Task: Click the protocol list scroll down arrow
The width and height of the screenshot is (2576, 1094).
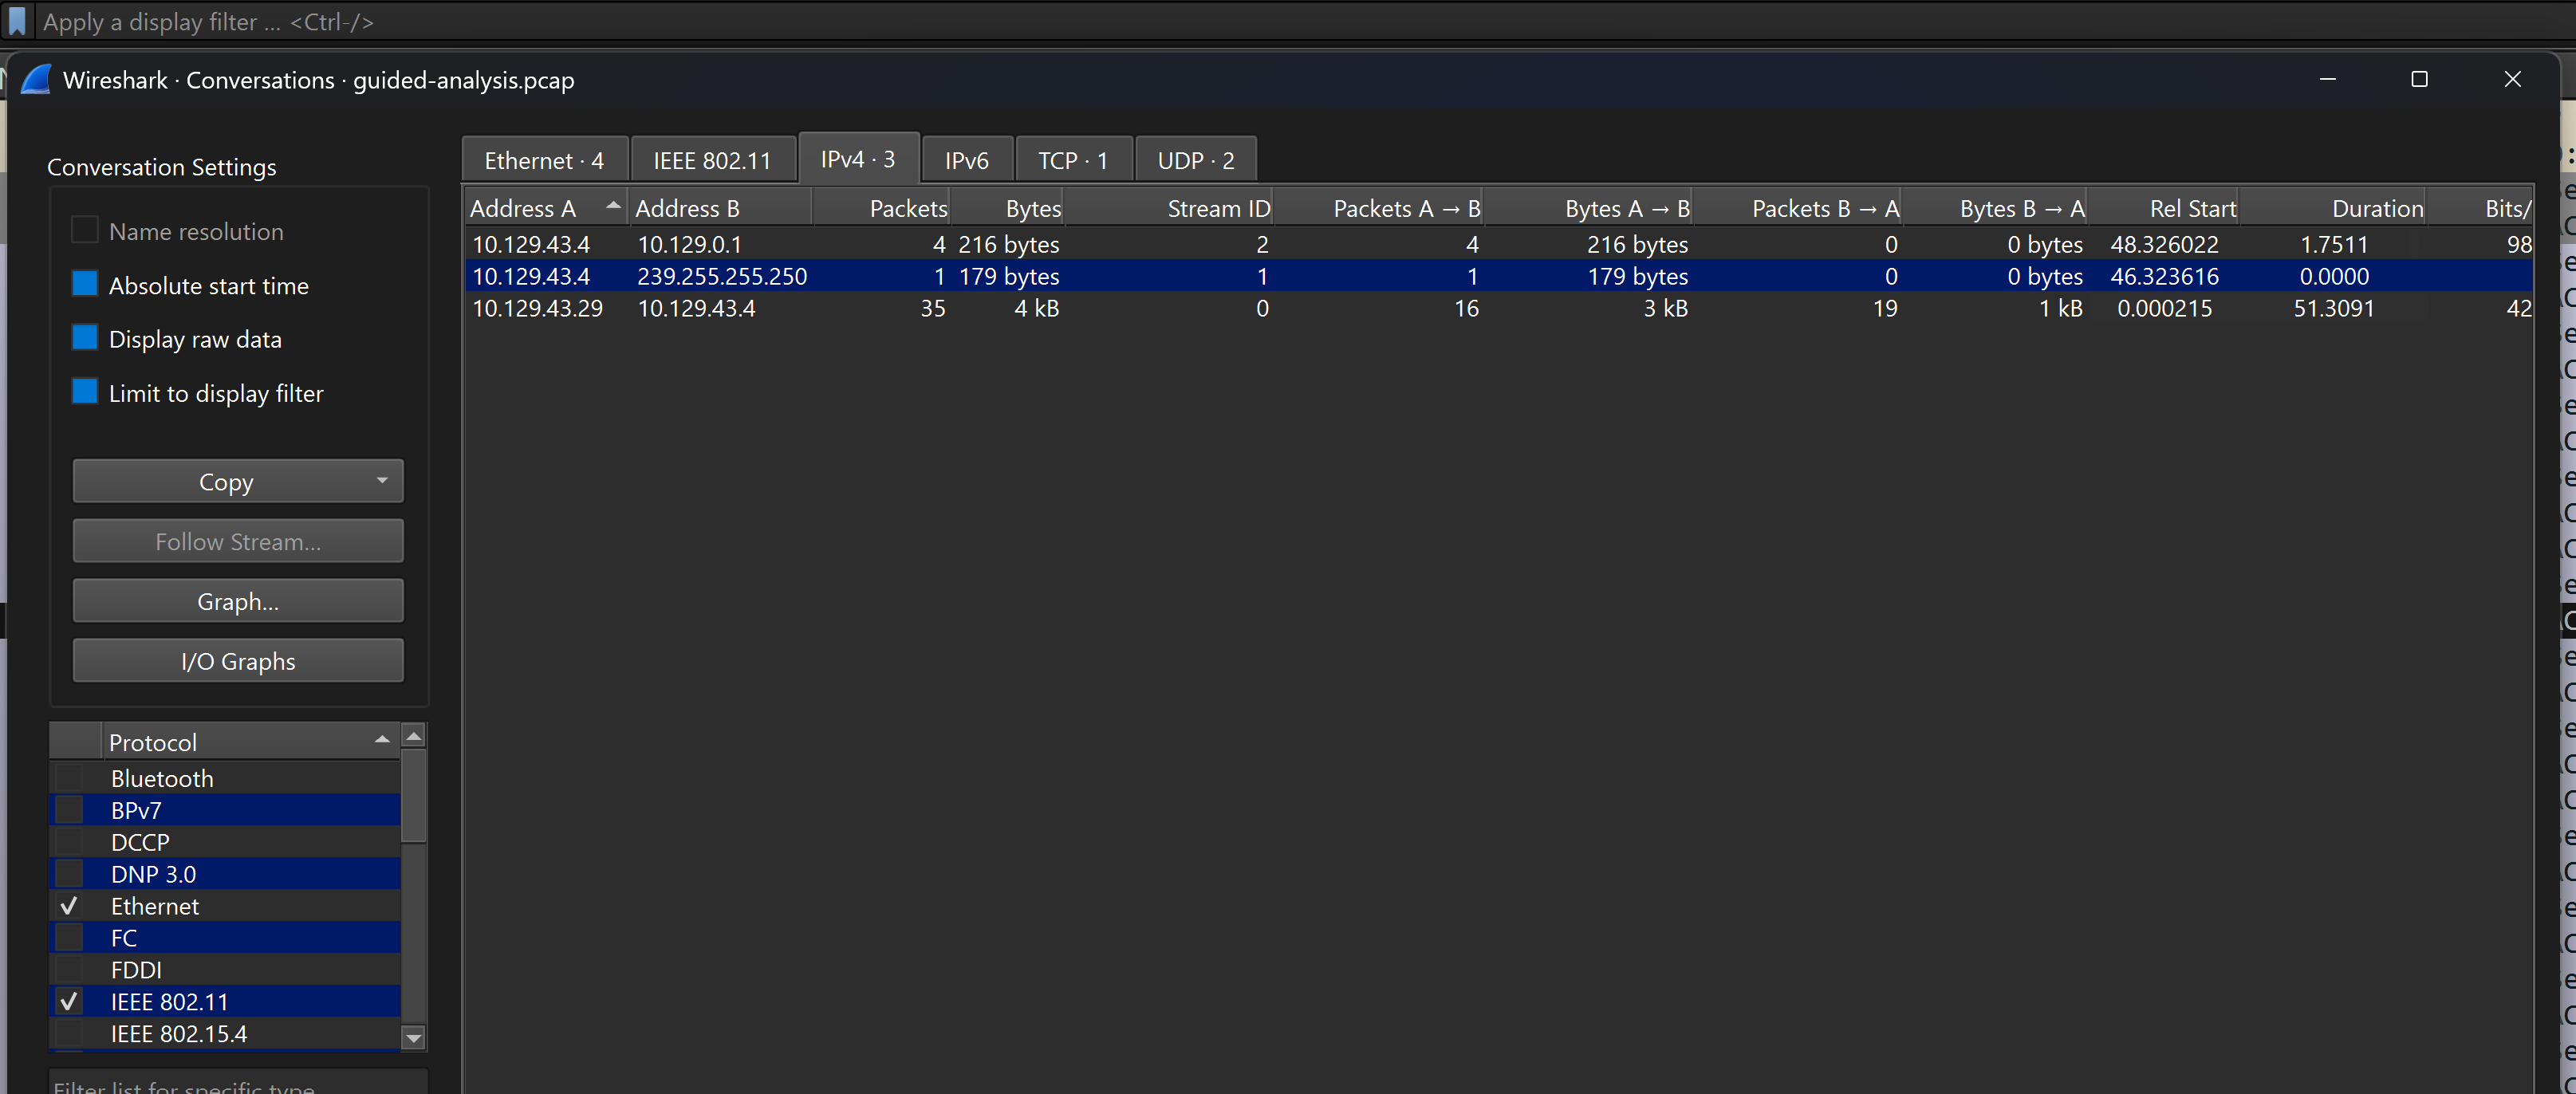Action: click(x=414, y=1037)
